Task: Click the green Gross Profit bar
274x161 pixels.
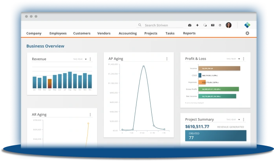Action: (x=219, y=89)
